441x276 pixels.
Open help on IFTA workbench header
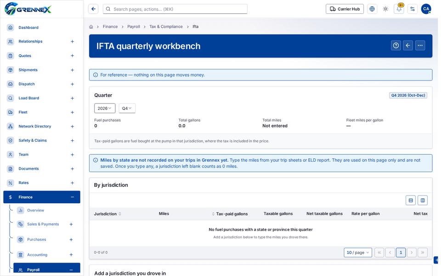tap(396, 46)
